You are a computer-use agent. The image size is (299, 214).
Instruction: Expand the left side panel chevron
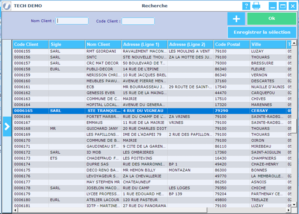coord(7,126)
